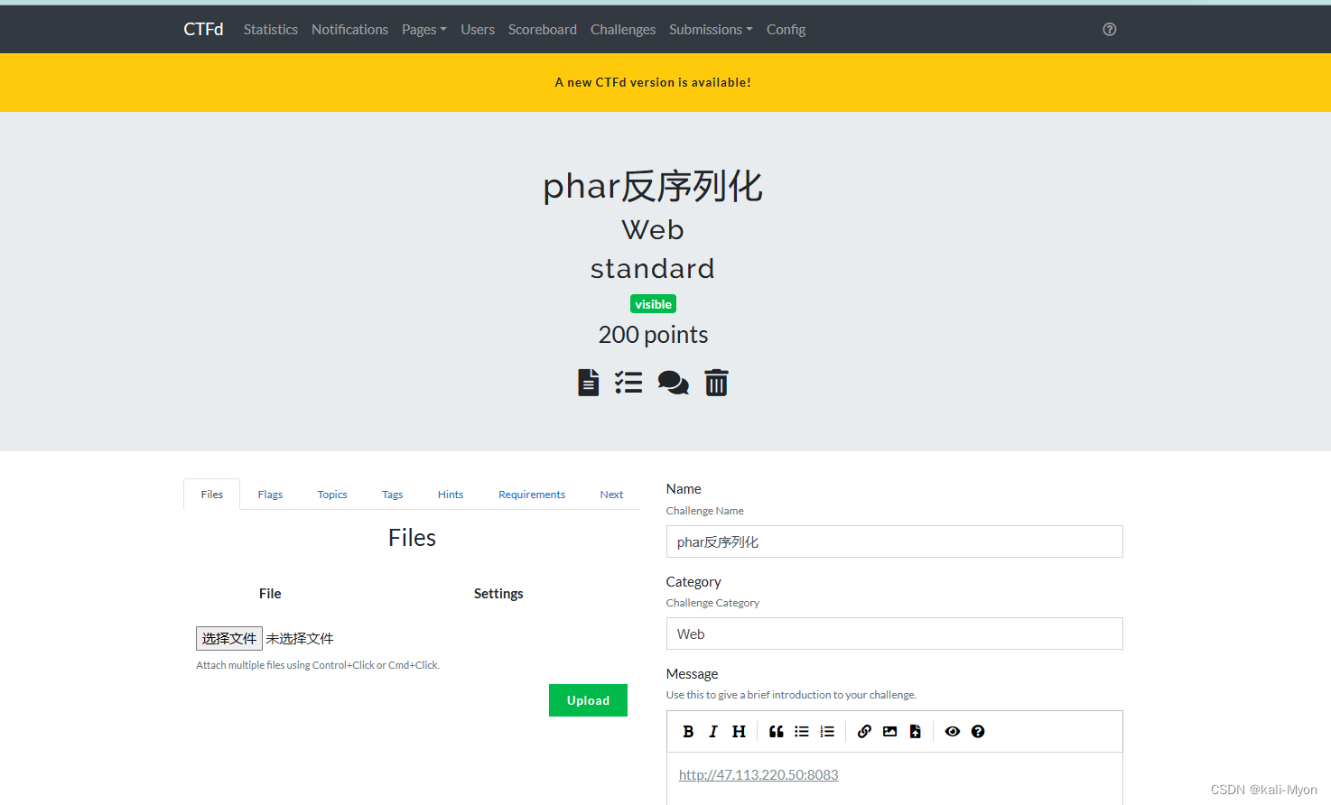This screenshot has height=805, width=1331.
Task: Open help via the question mark icon
Action: pyautogui.click(x=978, y=731)
